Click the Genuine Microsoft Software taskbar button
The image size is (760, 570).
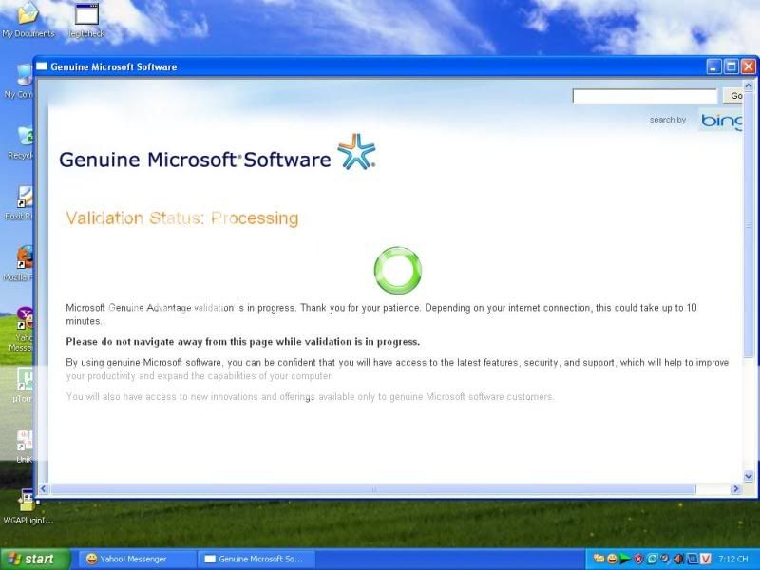point(256,559)
